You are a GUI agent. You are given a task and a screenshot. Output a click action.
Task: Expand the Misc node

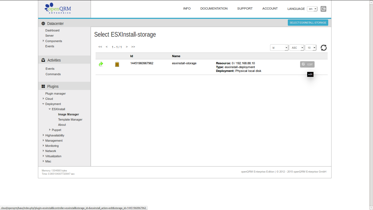(43, 161)
